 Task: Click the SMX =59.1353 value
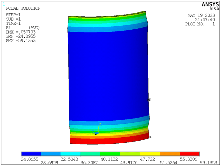click(x=21, y=41)
